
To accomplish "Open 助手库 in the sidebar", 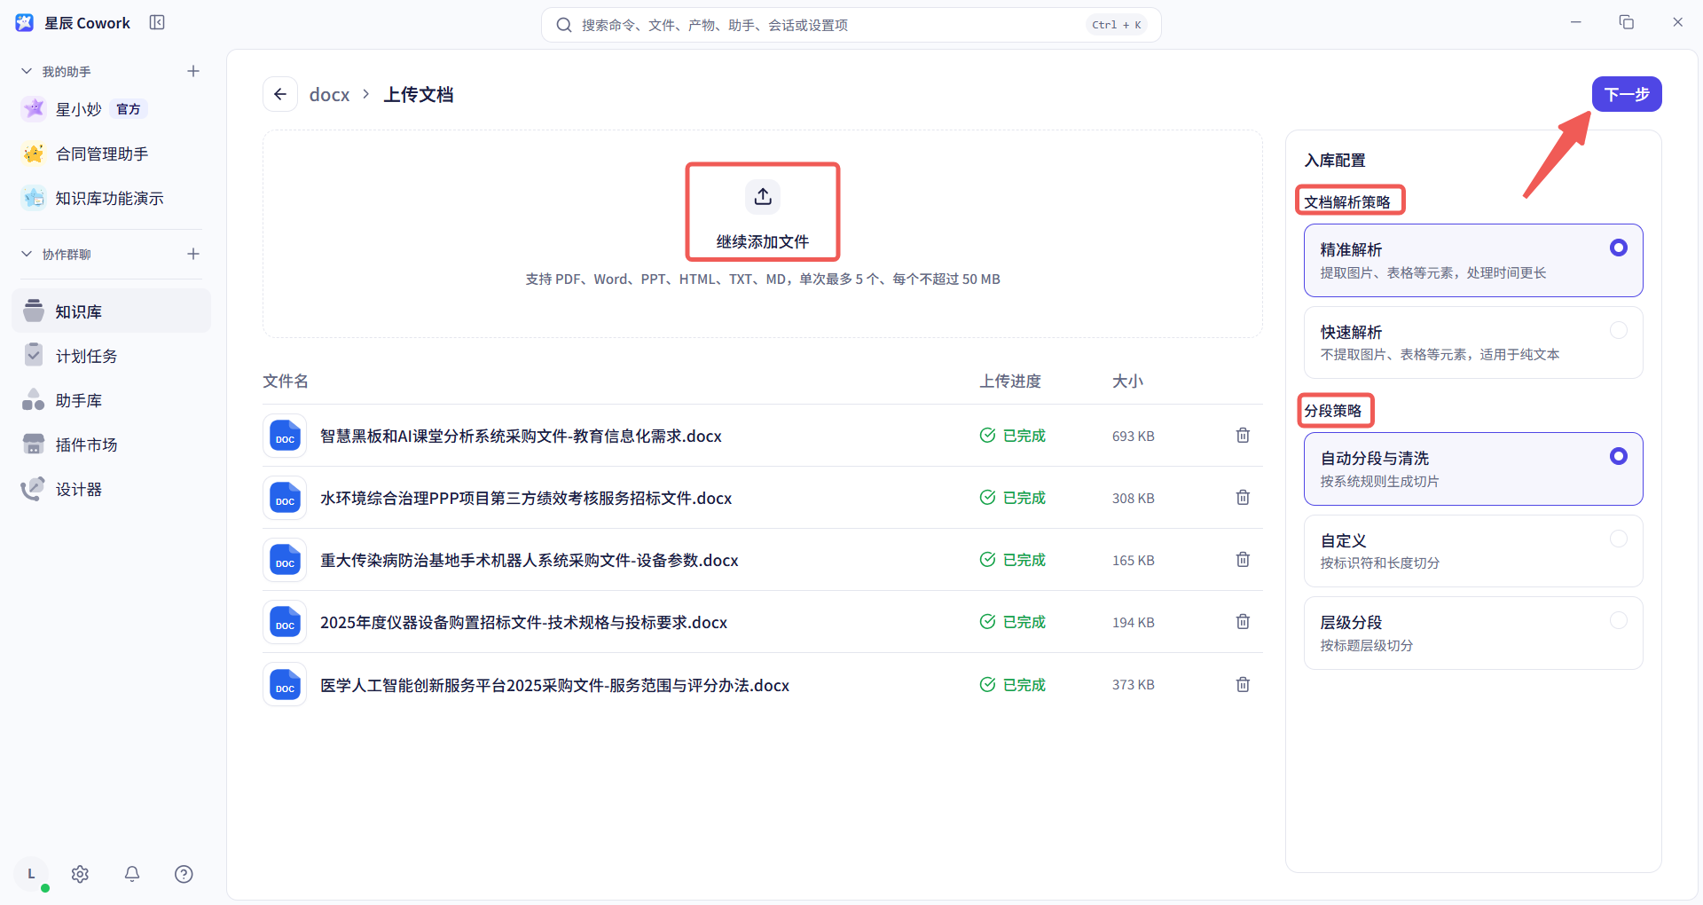I will tap(112, 400).
